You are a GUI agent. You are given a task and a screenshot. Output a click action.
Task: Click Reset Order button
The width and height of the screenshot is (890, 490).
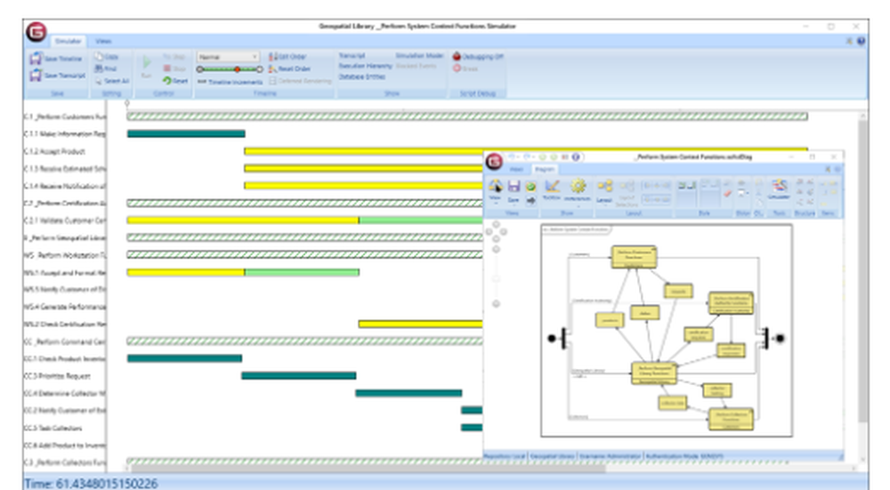[x=289, y=68]
